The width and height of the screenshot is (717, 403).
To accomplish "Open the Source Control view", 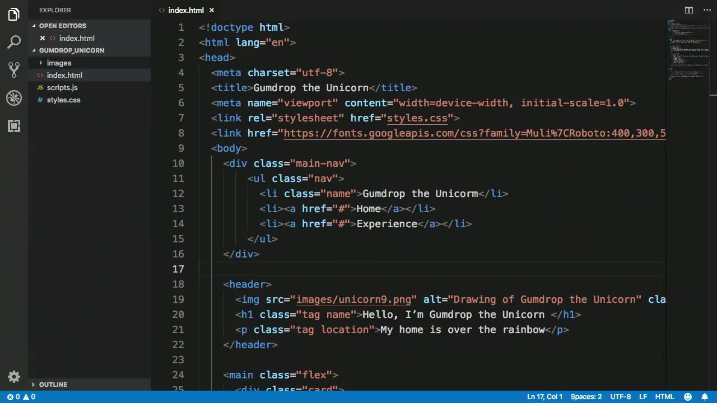I will point(13,69).
